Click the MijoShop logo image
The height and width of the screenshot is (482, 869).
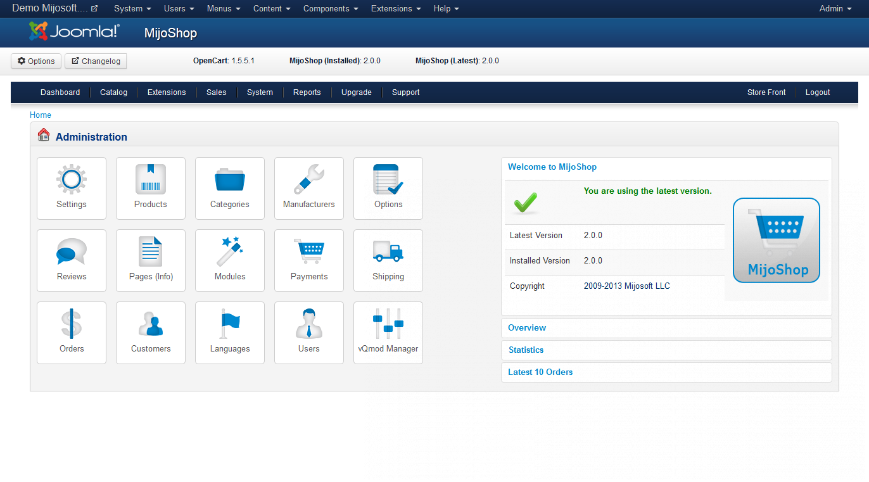(776, 241)
